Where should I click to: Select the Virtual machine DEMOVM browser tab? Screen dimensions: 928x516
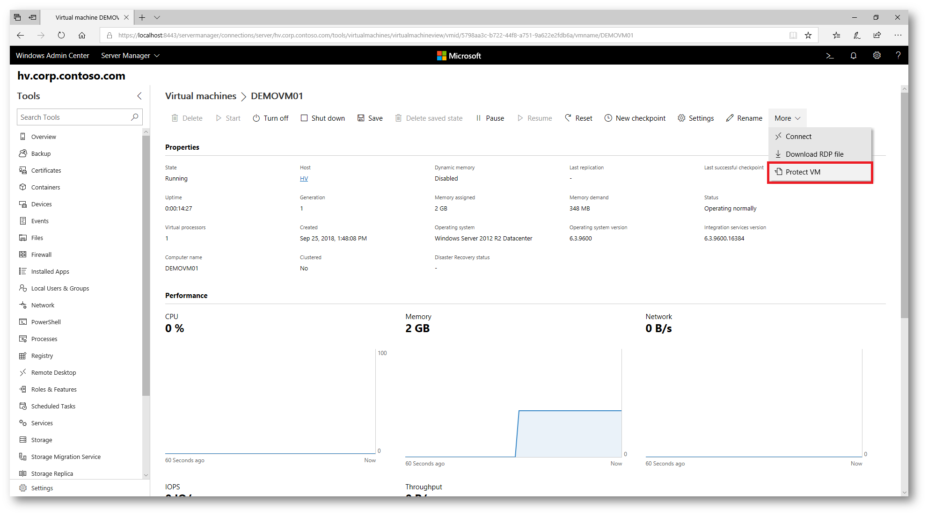point(87,17)
